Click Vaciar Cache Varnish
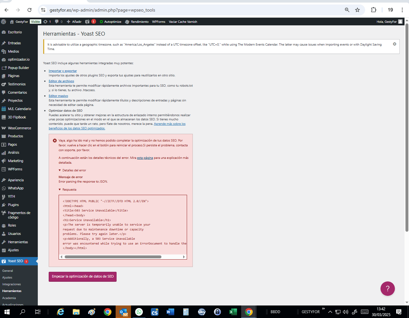This screenshot has height=318, width=409. 183,22
